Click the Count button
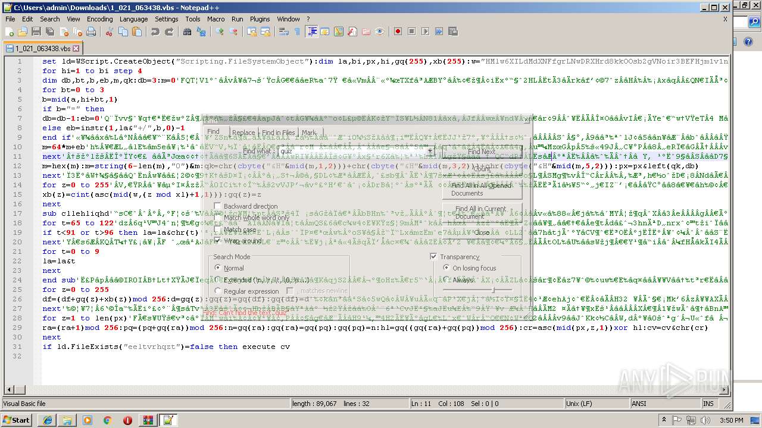This screenshot has height=428, width=762. [x=482, y=169]
